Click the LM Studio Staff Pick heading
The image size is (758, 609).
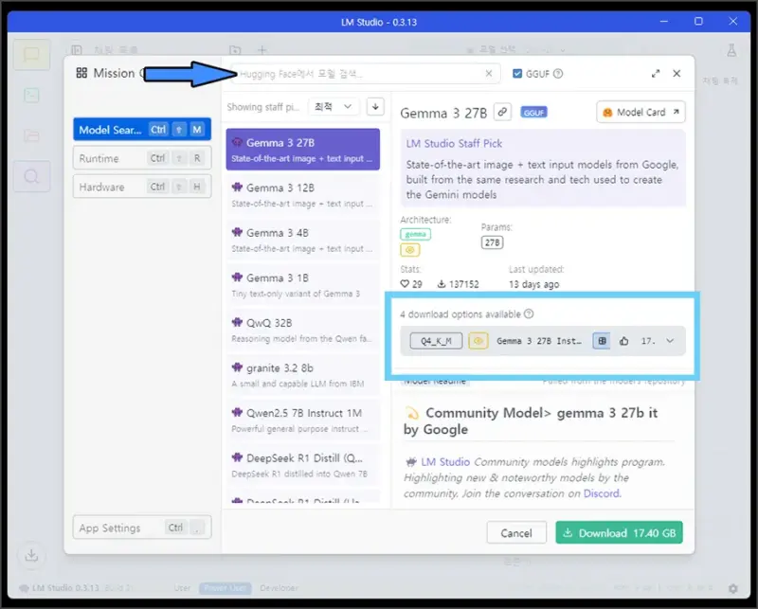coord(454,144)
